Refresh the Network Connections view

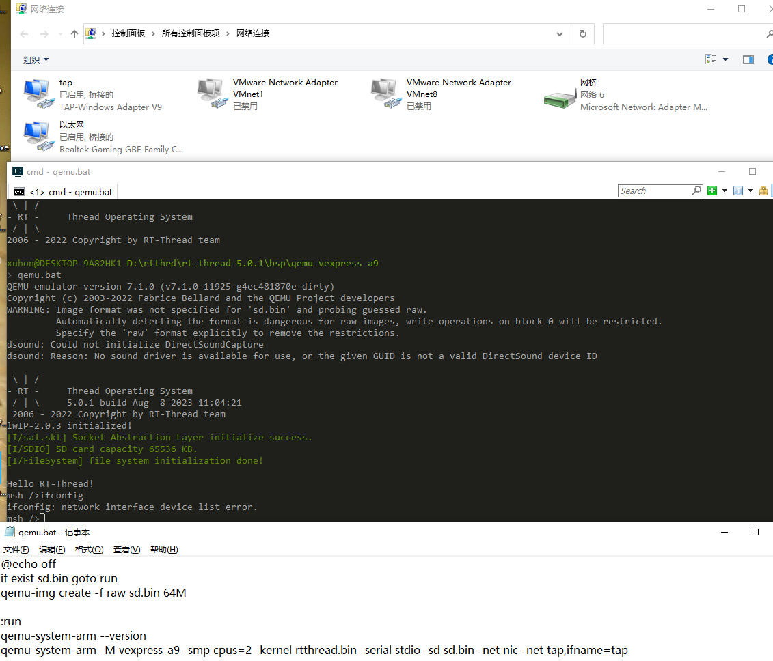(x=582, y=33)
